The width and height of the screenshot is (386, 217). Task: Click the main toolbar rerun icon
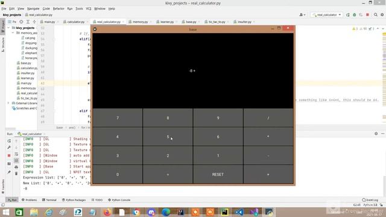pos(348,14)
